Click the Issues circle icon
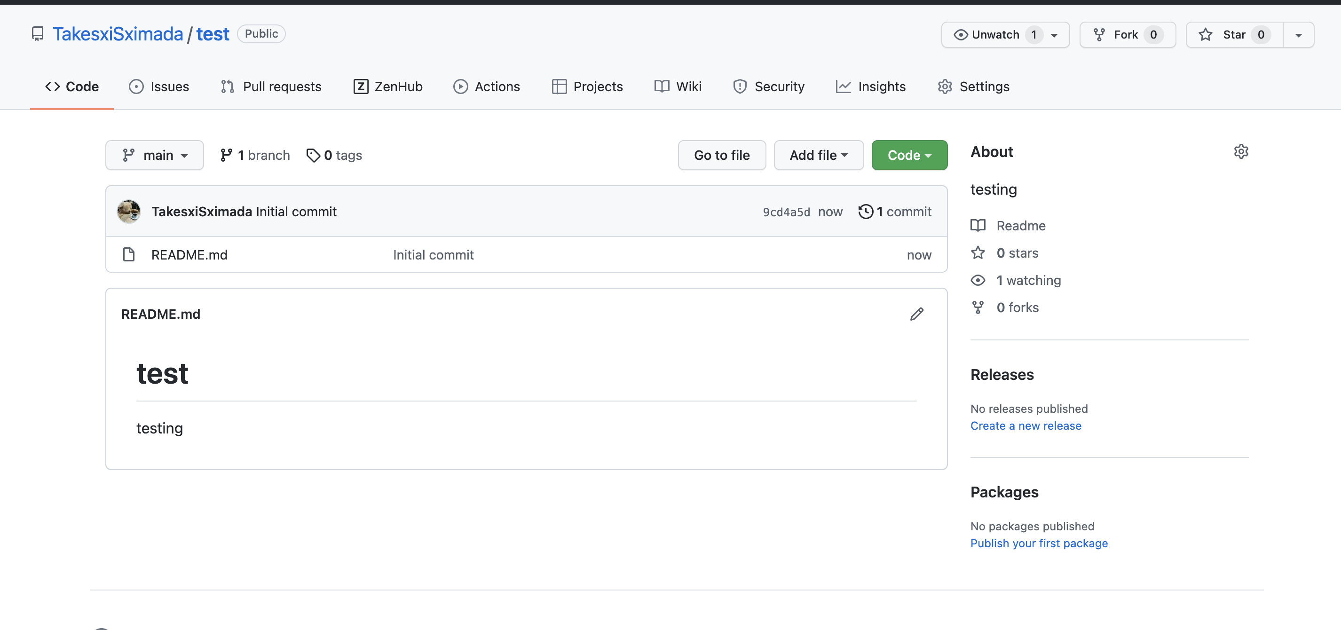This screenshot has width=1341, height=630. click(x=136, y=87)
